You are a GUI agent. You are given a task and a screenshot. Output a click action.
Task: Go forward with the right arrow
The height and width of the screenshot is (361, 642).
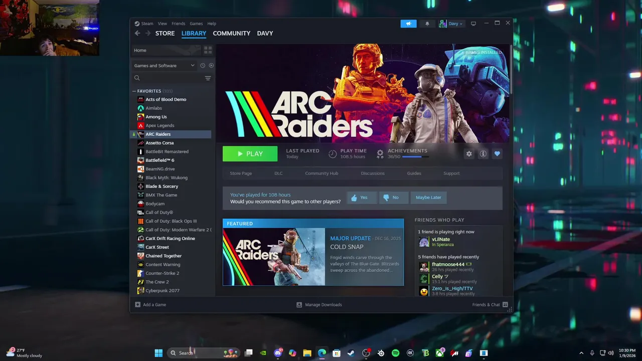148,33
